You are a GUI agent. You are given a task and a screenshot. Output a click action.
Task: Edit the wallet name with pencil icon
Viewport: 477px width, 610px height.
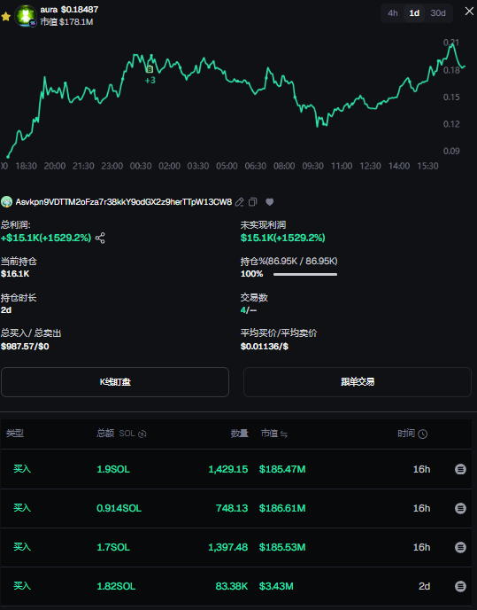(240, 202)
